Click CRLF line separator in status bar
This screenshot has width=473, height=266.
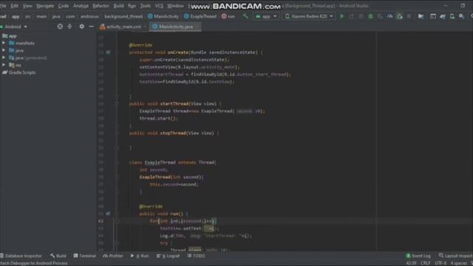426,263
